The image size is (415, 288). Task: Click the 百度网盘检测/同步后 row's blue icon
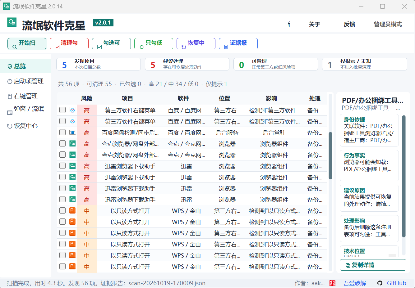[72, 133]
